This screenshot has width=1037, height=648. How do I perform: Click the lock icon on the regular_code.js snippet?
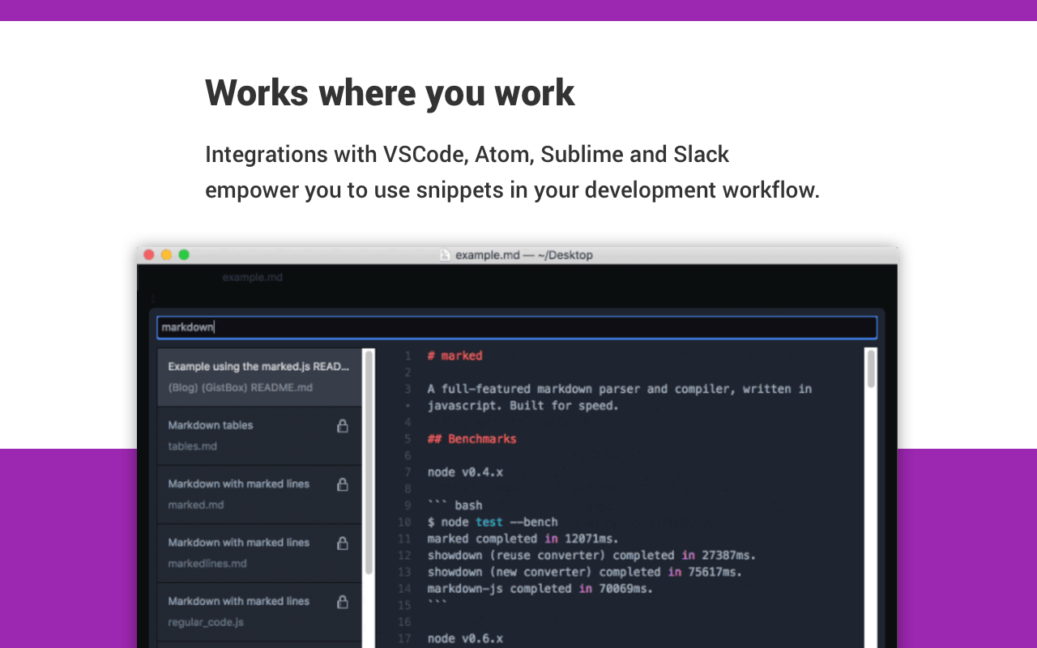click(x=343, y=602)
